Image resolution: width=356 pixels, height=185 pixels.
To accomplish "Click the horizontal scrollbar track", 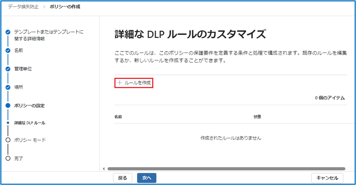I will pos(226,169).
